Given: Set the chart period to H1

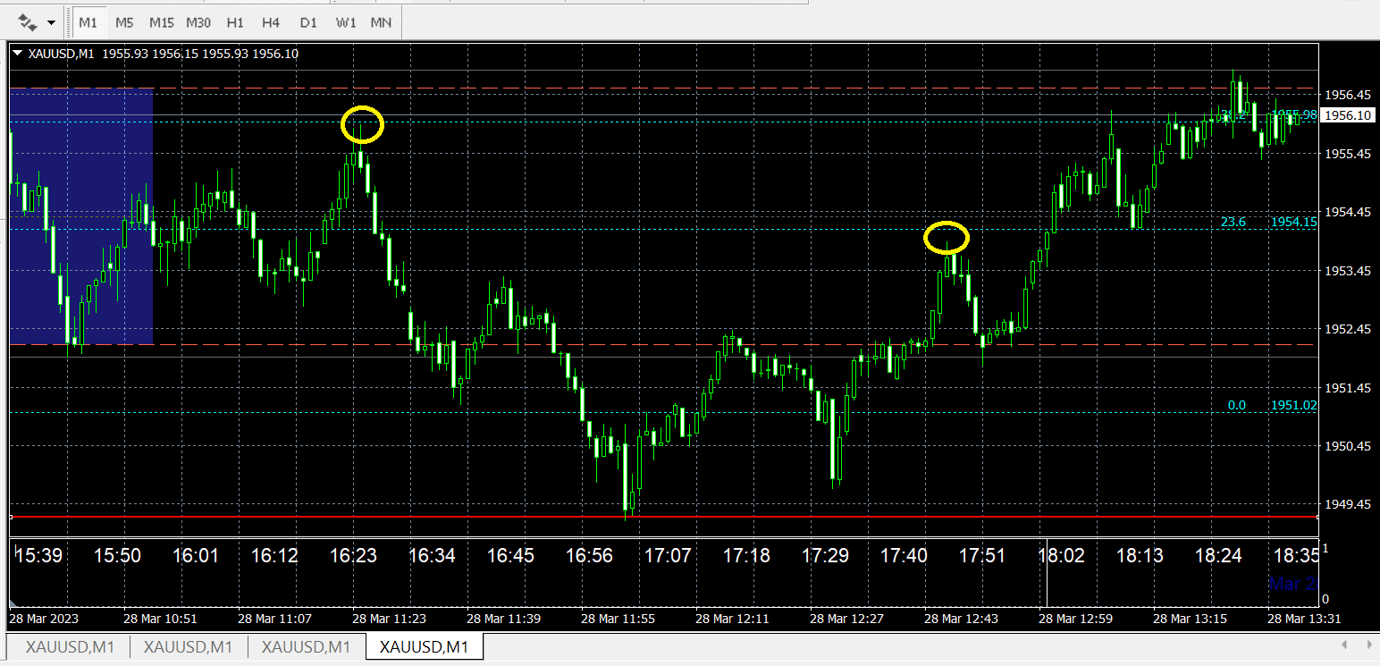Looking at the screenshot, I should (235, 21).
